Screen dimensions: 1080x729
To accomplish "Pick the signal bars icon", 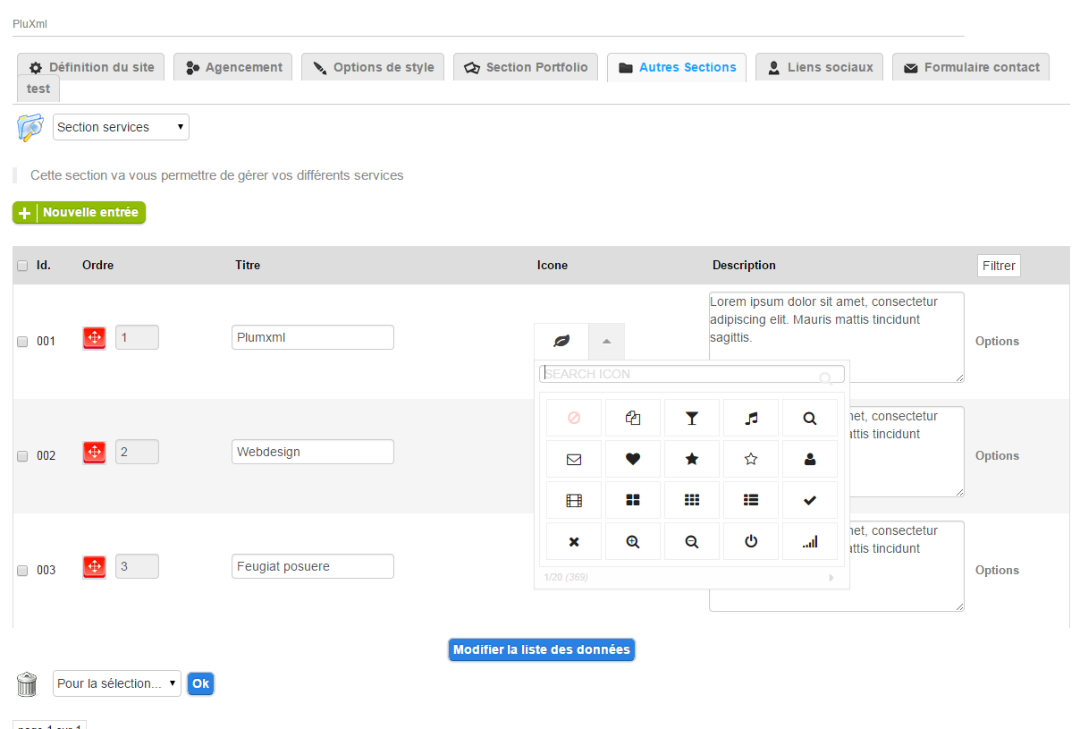I will tap(810, 541).
